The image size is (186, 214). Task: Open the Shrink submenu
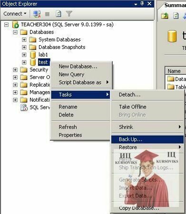[147, 127]
